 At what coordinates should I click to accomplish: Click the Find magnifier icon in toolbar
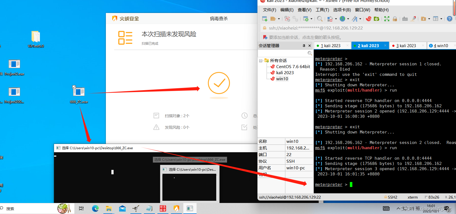pyautogui.click(x=320, y=19)
